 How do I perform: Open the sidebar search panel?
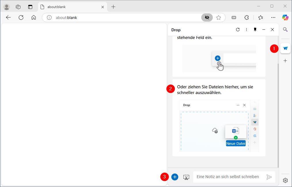click(285, 30)
